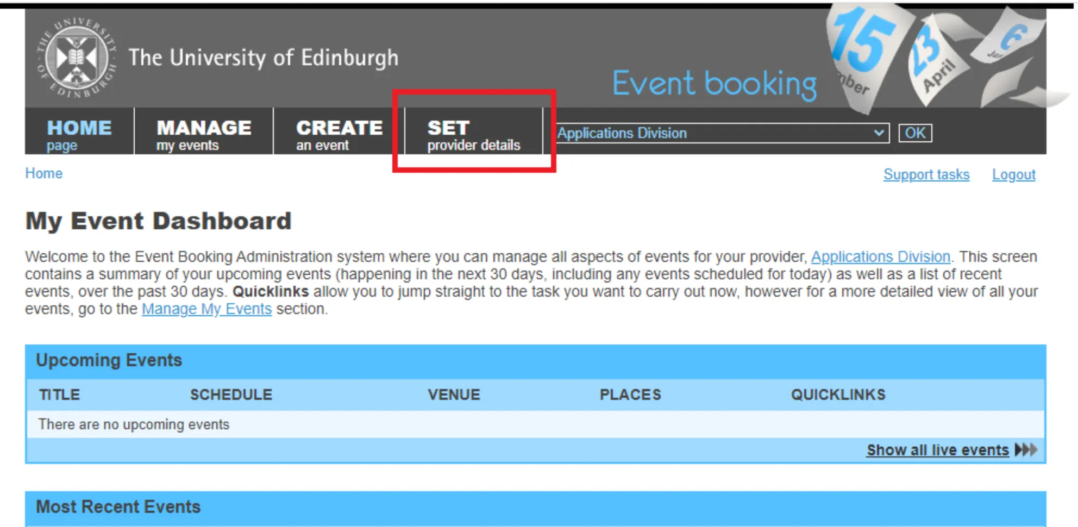Open SET provider details menu
1078x527 pixels.
click(x=473, y=134)
